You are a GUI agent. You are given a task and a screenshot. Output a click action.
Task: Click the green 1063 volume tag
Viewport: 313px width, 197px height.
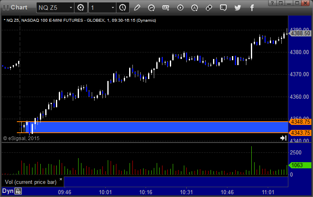click(x=300, y=165)
